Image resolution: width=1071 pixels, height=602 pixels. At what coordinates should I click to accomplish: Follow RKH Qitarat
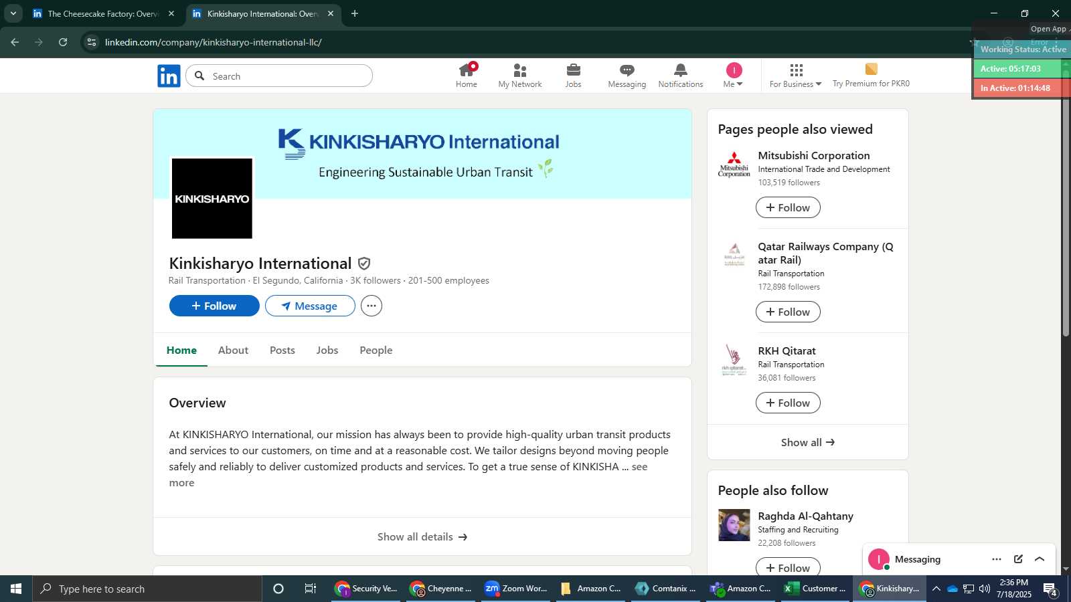(x=788, y=403)
